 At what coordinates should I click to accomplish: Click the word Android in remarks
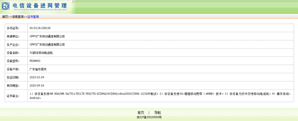point(34,98)
